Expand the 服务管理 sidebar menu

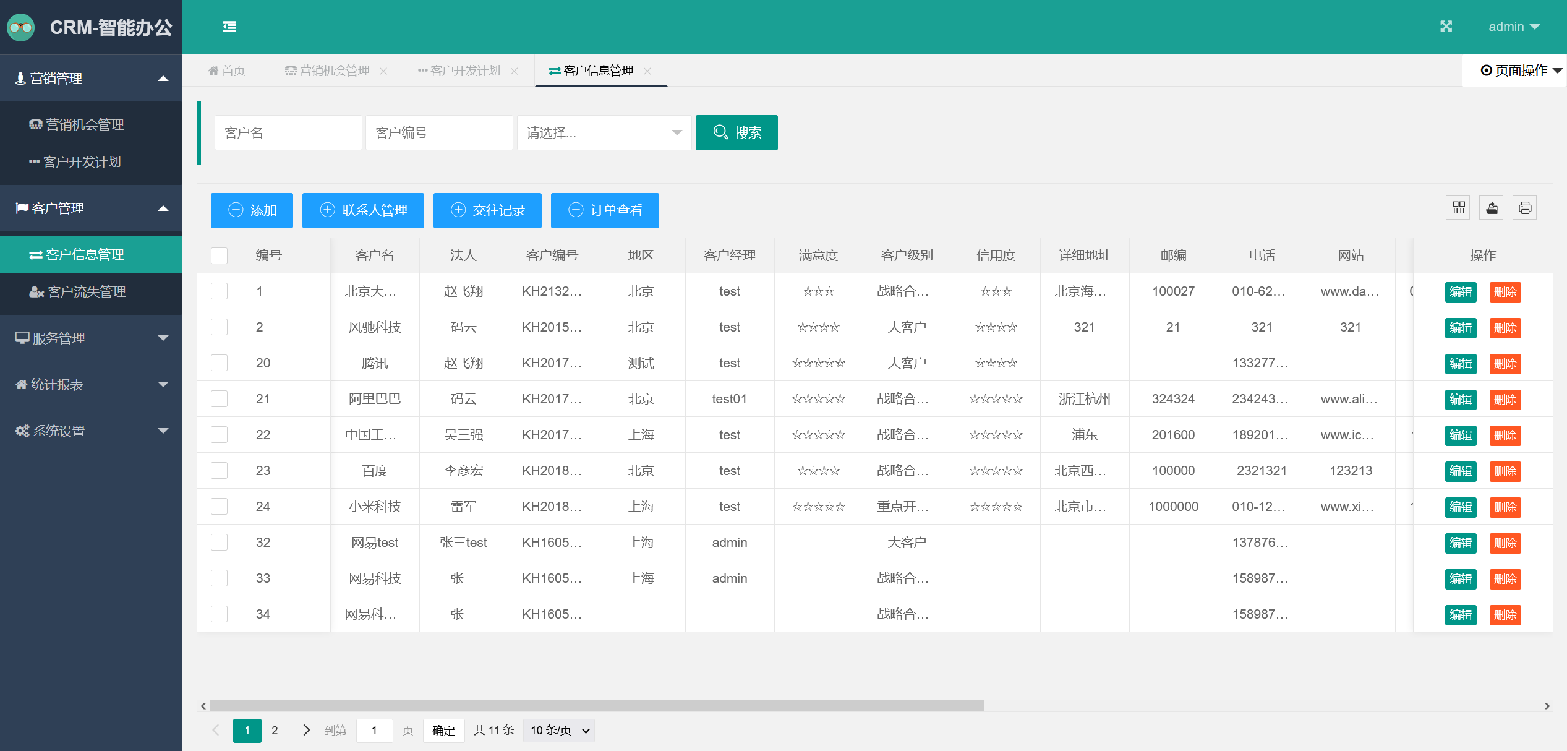click(x=91, y=338)
